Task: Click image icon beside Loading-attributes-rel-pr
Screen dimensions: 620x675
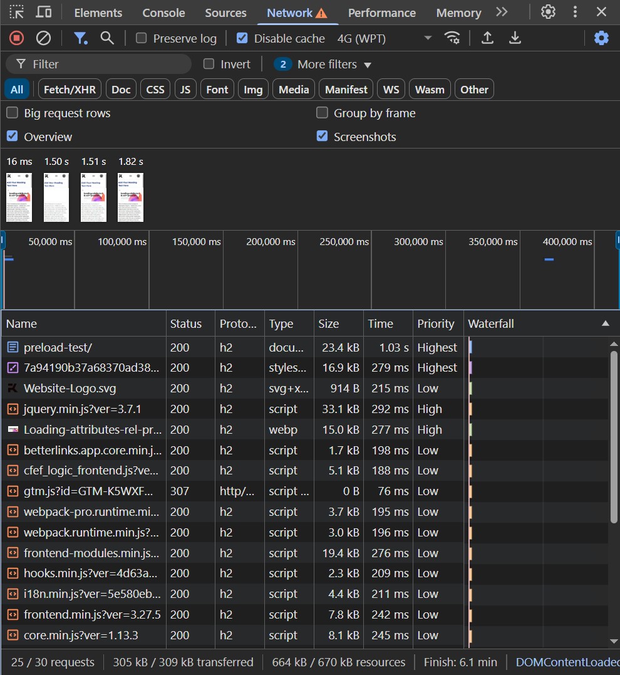Action: [x=13, y=429]
